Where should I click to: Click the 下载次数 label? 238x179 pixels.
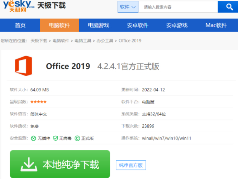(130, 126)
